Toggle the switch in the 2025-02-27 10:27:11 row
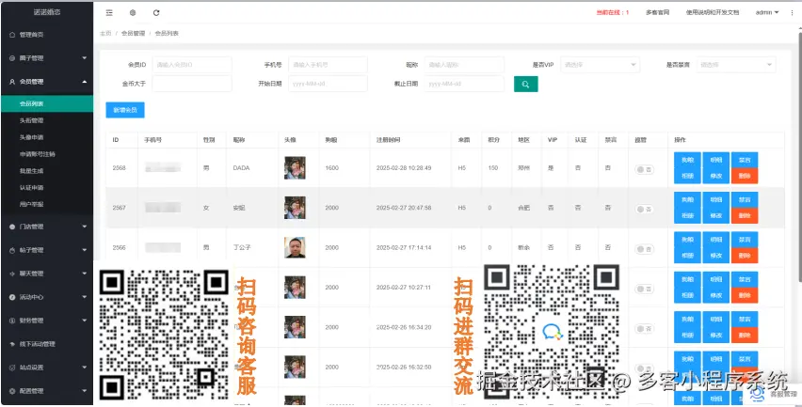 (x=645, y=290)
